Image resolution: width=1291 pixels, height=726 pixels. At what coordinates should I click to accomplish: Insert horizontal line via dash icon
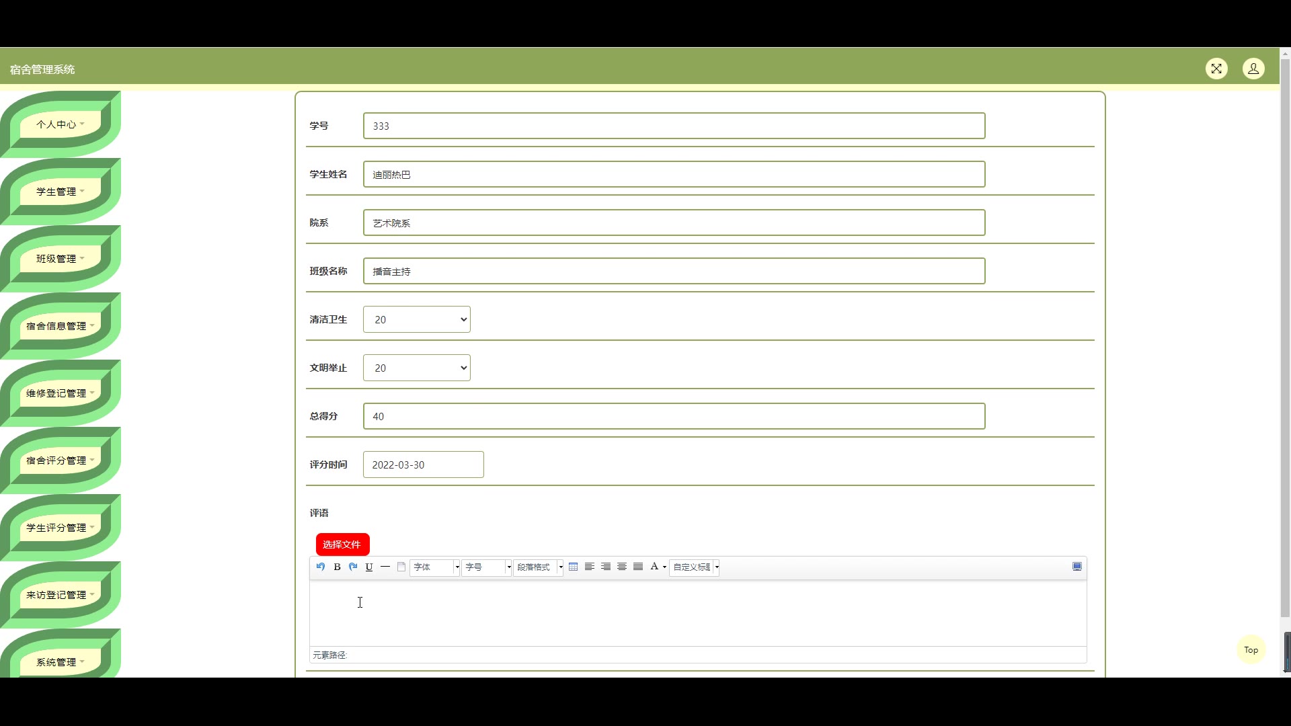(385, 567)
